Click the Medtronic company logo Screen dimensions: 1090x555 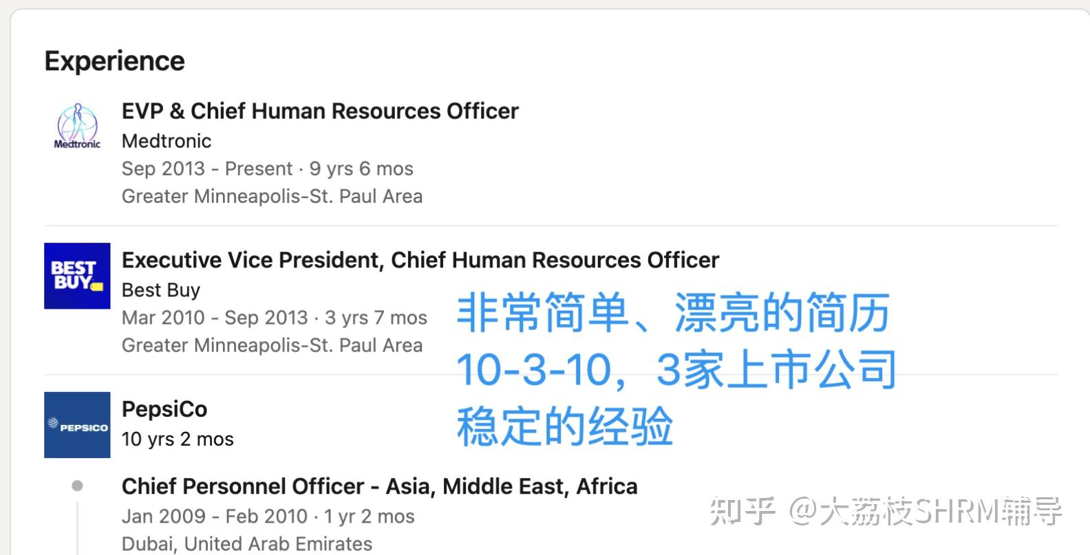77,127
